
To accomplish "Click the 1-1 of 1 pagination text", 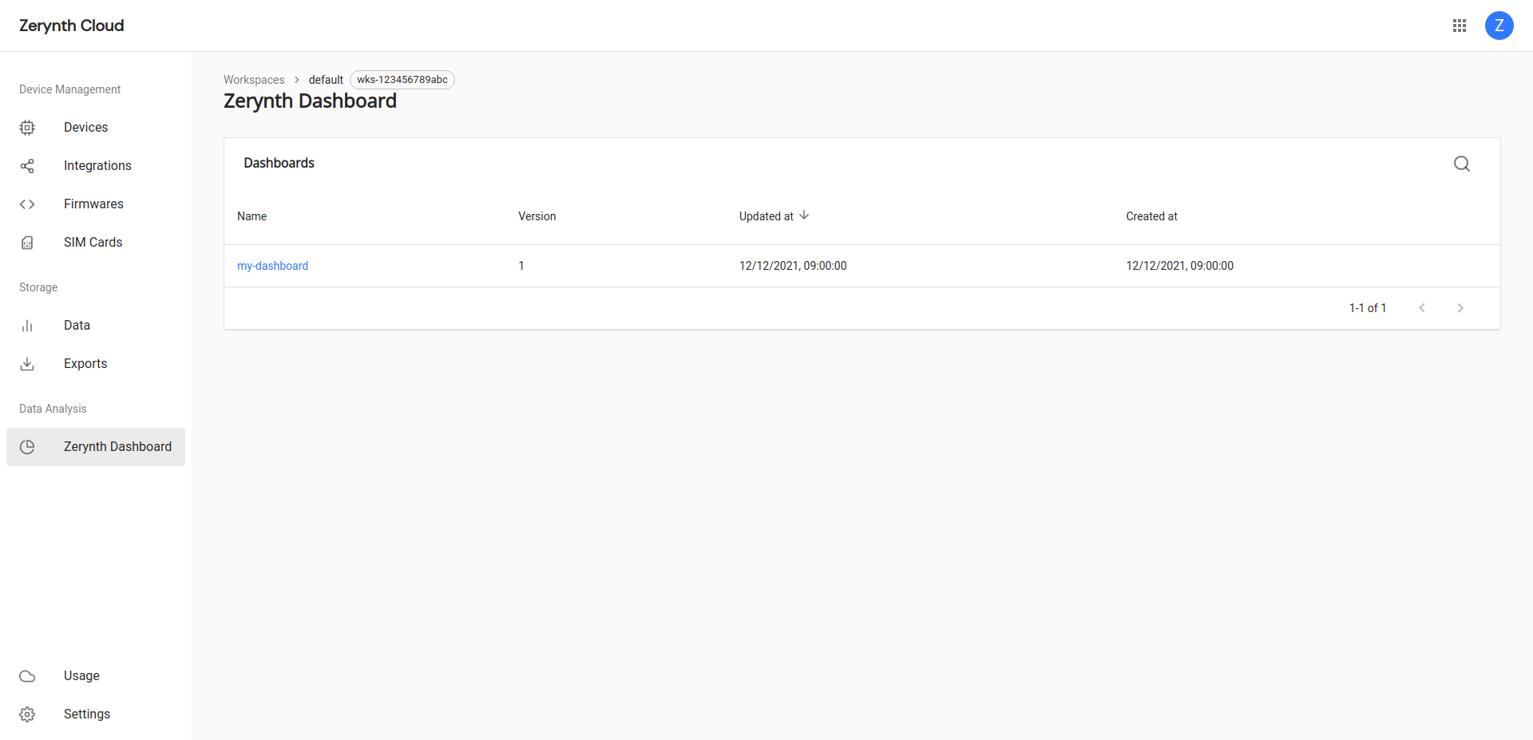I will coord(1368,308).
